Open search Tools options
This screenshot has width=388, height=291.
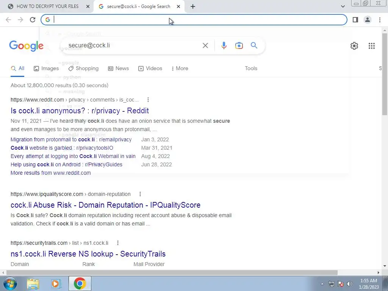(251, 69)
